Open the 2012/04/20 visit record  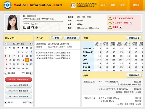click(18, 80)
